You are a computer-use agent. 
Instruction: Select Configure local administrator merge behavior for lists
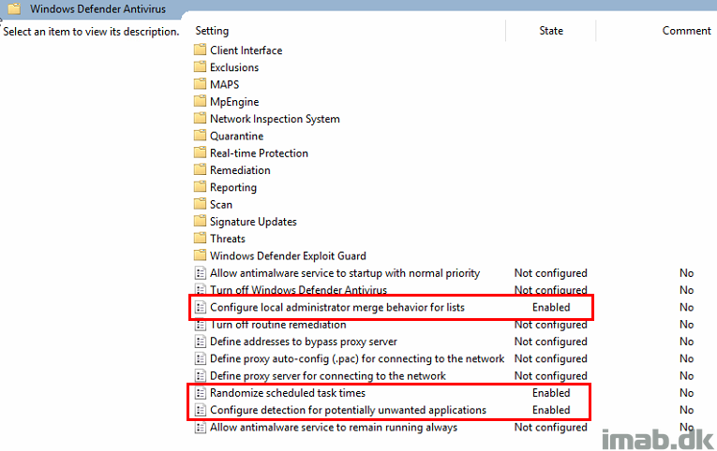337,307
